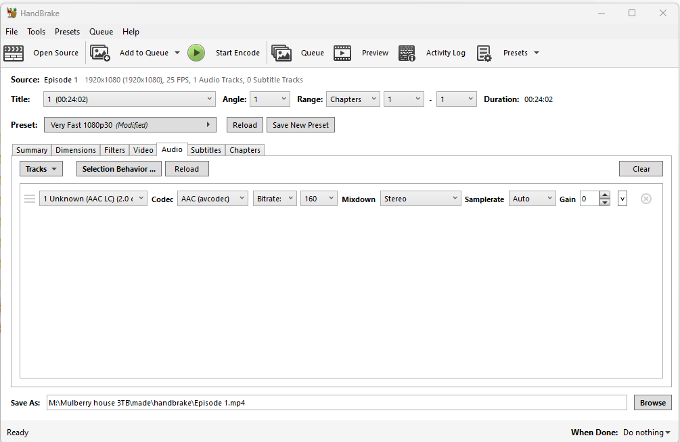Open the Samplerate dropdown set to Auto
This screenshot has width=680, height=442.
(x=532, y=199)
